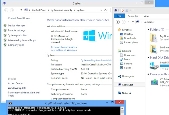Expand System address bar history dropdown
The width and height of the screenshot is (169, 115).
pyautogui.click(x=101, y=10)
